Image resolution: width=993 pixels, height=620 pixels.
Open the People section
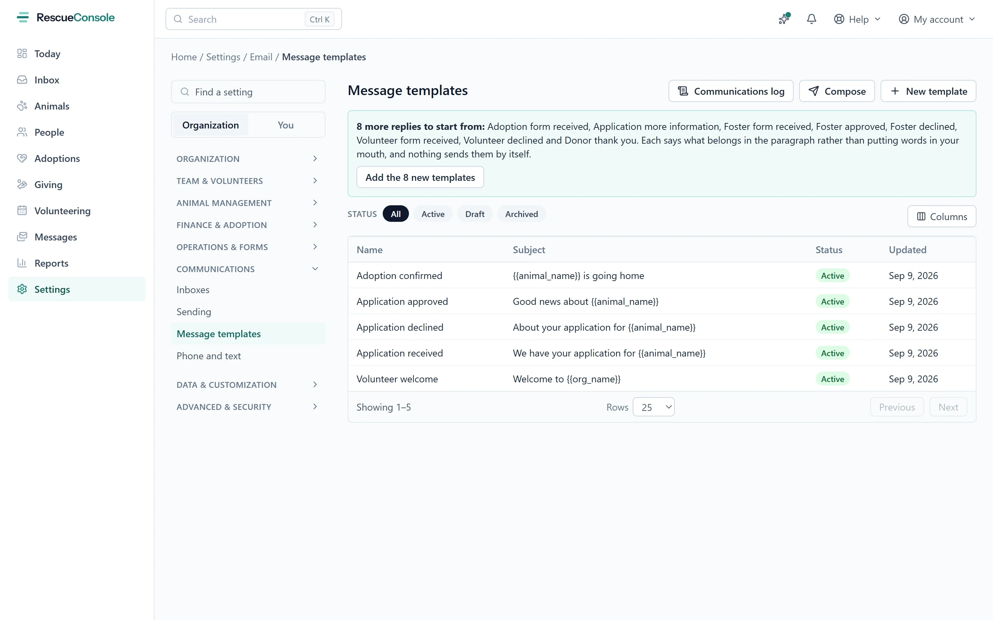click(x=77, y=133)
